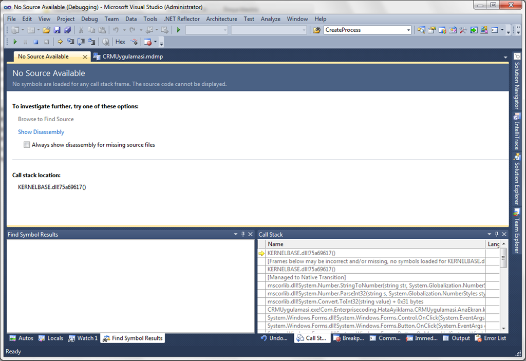Viewport: 526px width, 361px height.
Task: Open the Tools menu
Action: point(151,19)
